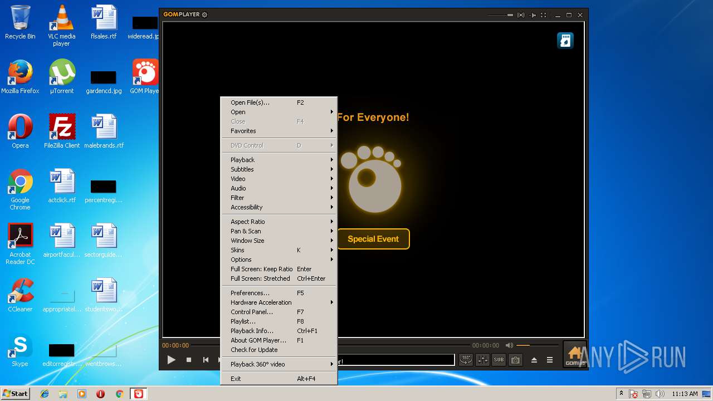Select Playlist... menu entry

pos(279,321)
